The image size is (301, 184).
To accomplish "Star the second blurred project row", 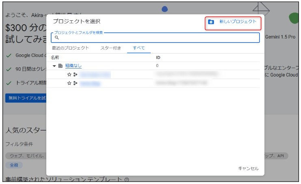I will (69, 83).
